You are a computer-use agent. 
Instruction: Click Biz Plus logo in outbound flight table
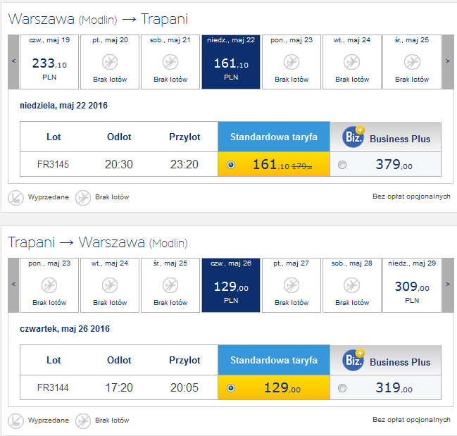353,137
